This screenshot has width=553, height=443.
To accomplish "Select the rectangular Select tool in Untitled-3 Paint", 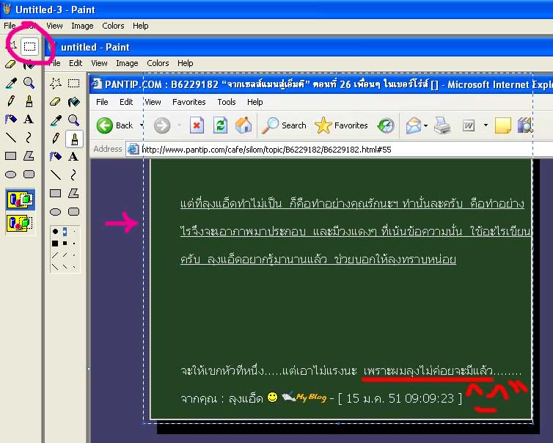I will [29, 46].
